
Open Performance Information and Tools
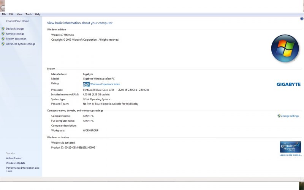coord(22,169)
